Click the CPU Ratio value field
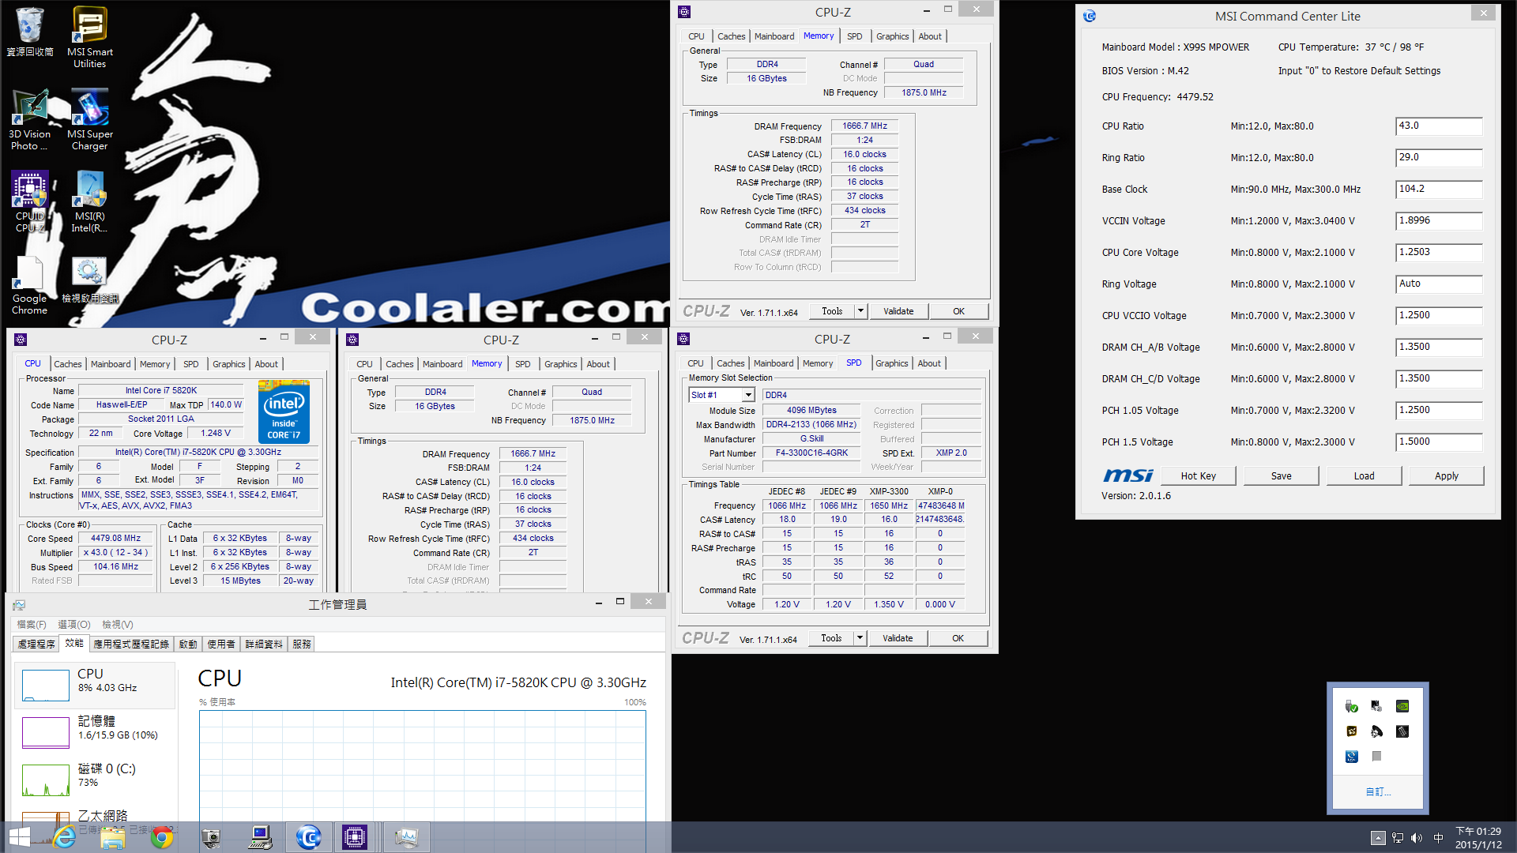 tap(1438, 126)
